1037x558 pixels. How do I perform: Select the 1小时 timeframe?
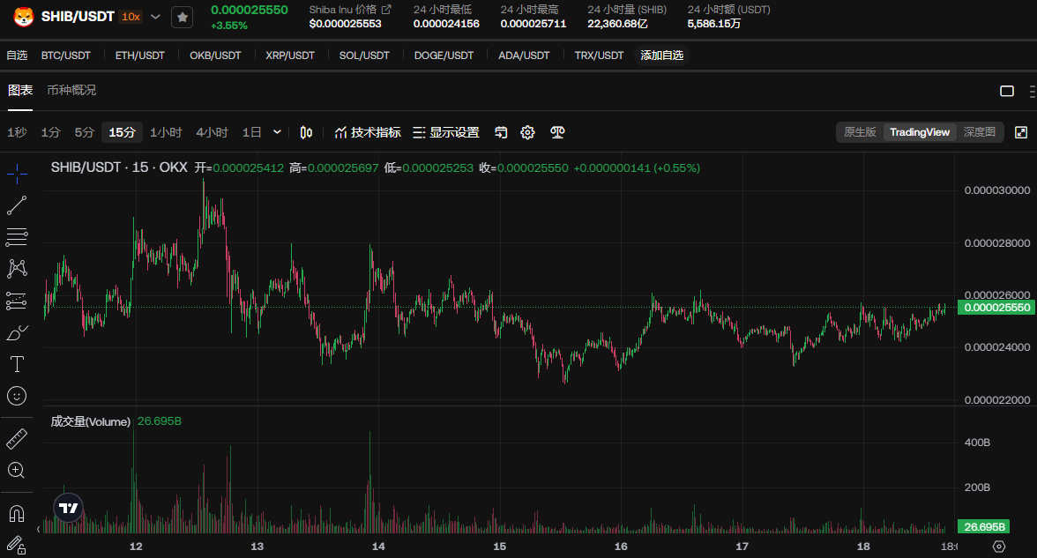166,132
